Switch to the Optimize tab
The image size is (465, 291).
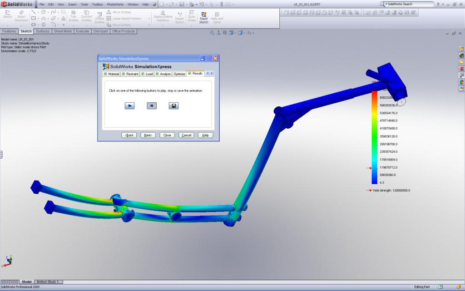pyautogui.click(x=179, y=74)
